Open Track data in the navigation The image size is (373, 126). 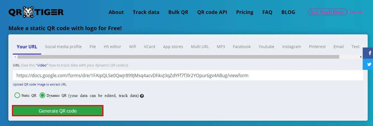tap(146, 12)
